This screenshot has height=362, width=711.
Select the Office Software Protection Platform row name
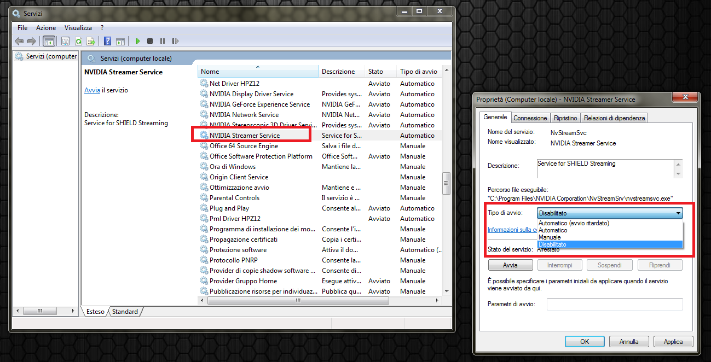[x=261, y=156]
